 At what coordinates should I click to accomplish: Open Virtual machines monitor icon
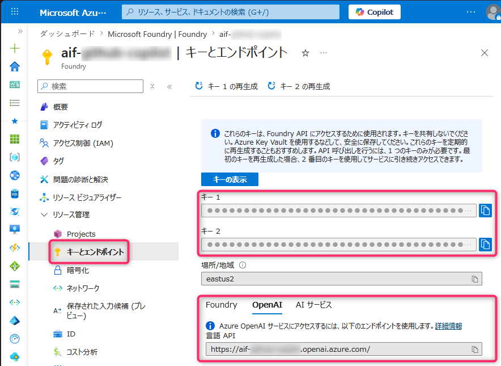point(15,229)
